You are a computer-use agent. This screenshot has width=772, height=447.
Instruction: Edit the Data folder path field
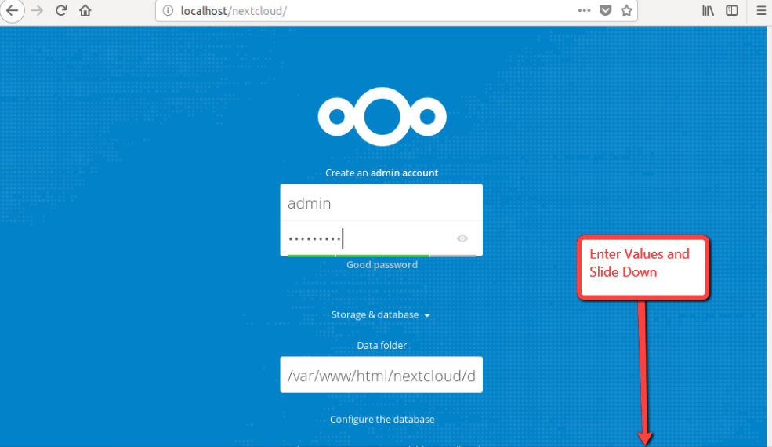[382, 375]
